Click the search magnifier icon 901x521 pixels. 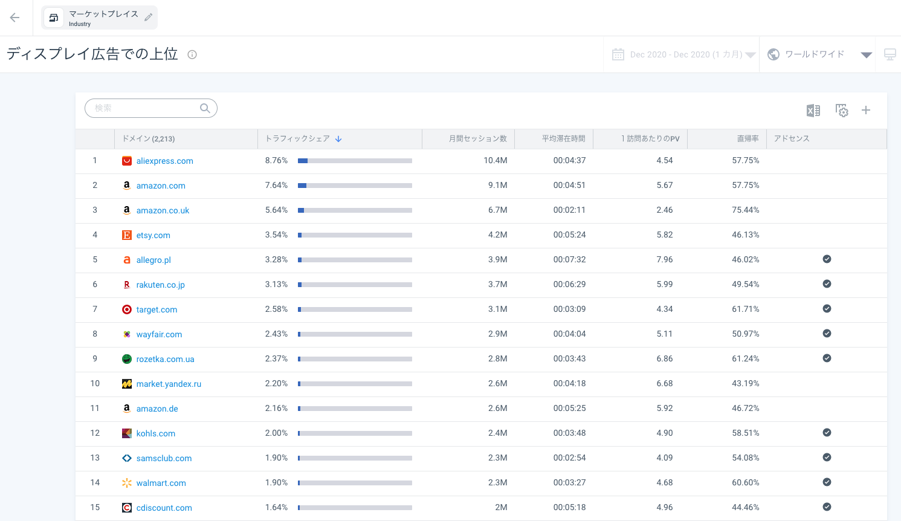pos(205,108)
